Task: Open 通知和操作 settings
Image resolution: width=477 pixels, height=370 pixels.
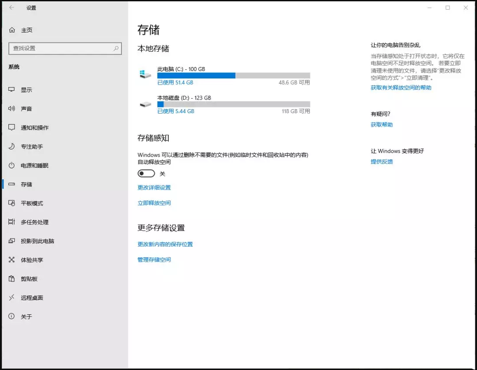Action: pyautogui.click(x=35, y=127)
